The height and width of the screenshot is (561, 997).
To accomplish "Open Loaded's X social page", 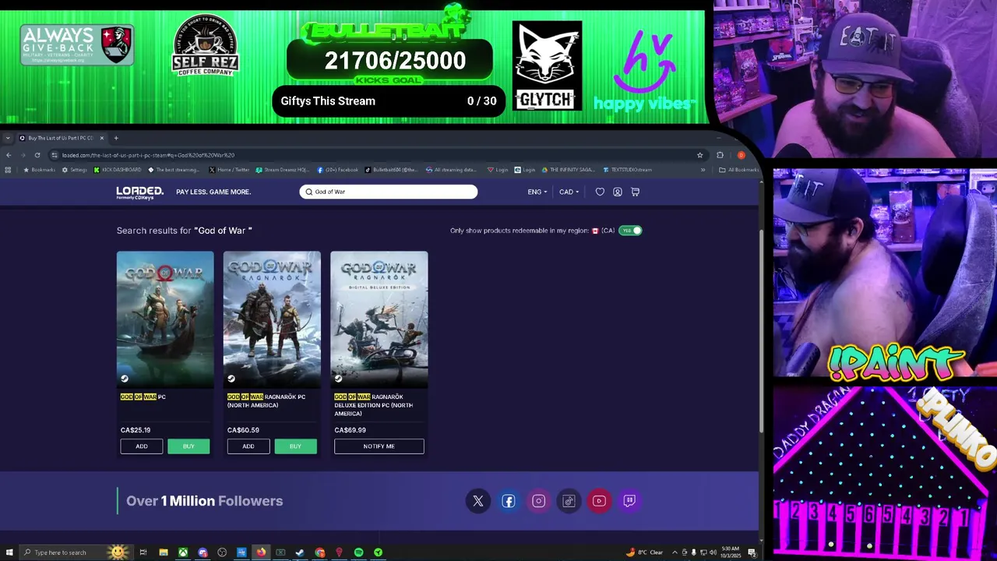I will [478, 501].
